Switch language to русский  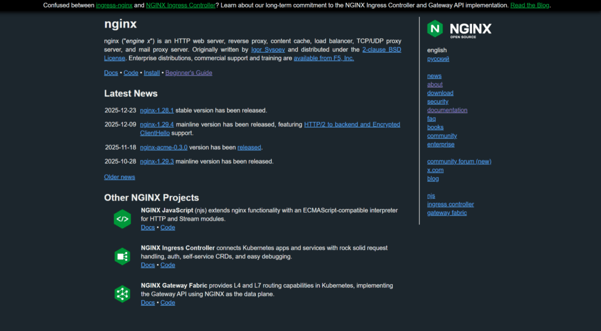[x=438, y=59]
